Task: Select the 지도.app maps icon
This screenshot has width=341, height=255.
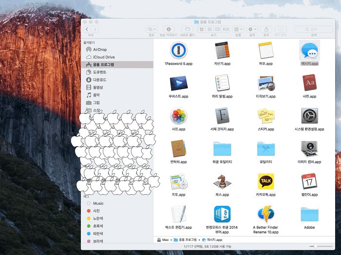Action: click(x=179, y=182)
